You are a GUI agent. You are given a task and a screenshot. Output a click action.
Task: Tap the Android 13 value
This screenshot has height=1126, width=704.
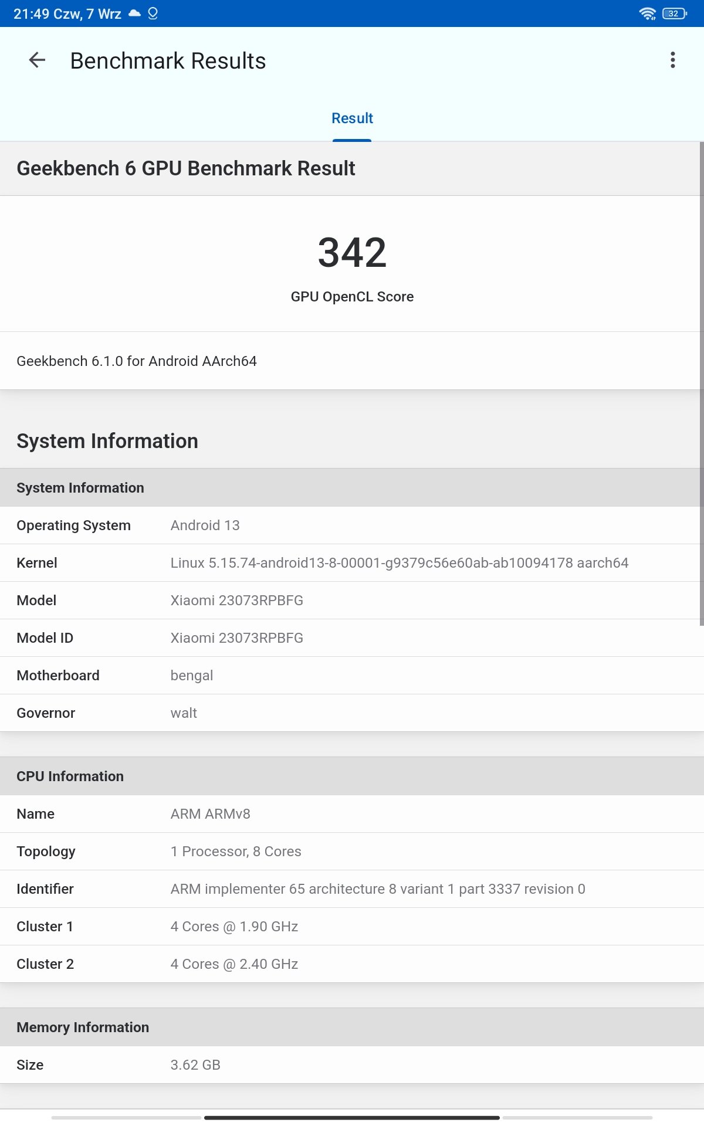205,525
